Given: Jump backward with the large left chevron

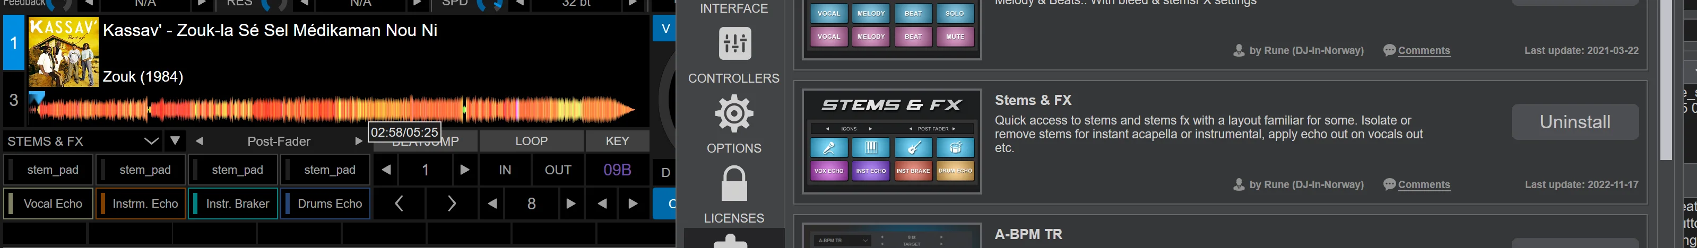Looking at the screenshot, I should click(x=399, y=203).
